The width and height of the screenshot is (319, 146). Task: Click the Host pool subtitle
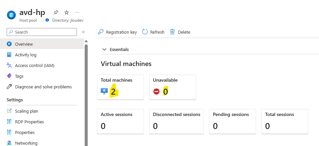(28, 20)
